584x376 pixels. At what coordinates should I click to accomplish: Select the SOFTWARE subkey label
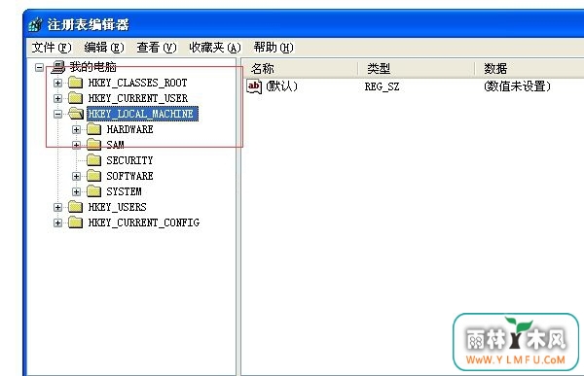[129, 176]
